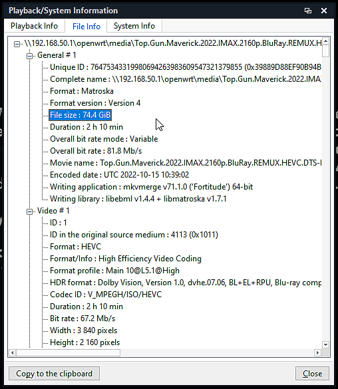Collapse the Video # 1 section
Image resolution: width=338 pixels, height=389 pixels.
click(x=29, y=211)
